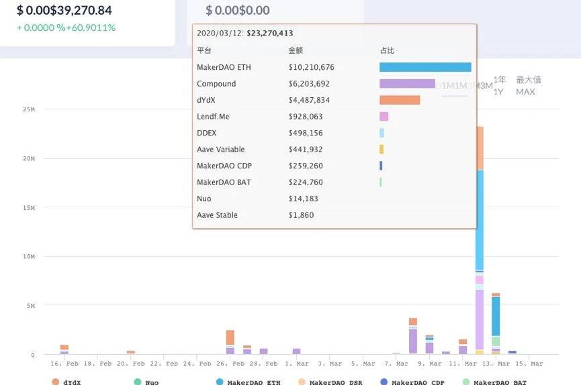Screen dimensions: 581x385
Task: Click the 13. Mar x-axis label
Action: point(496,364)
